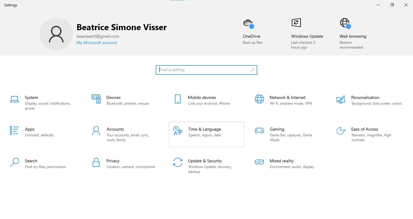Go to Network & Internet title
The height and width of the screenshot is (219, 413).
[288, 97]
